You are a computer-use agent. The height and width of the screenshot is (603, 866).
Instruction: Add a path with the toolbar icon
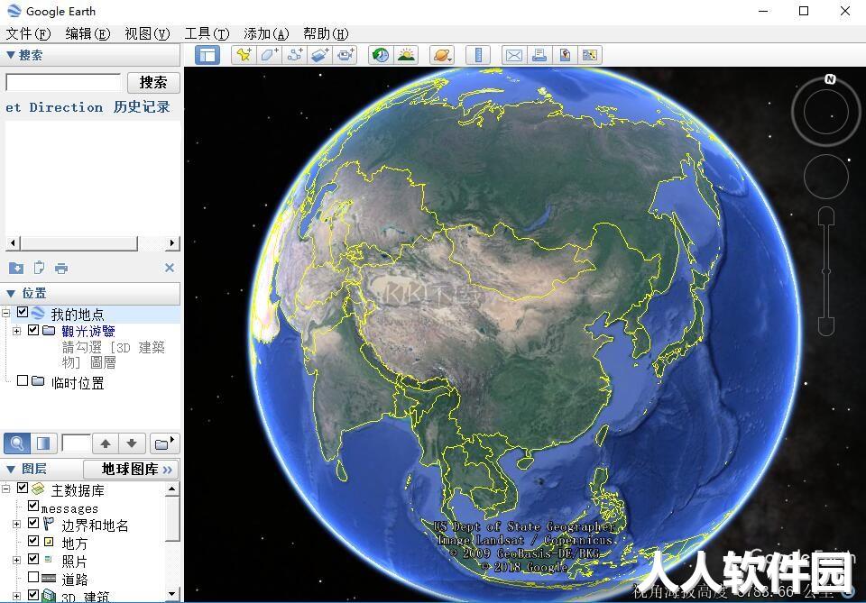(x=294, y=55)
